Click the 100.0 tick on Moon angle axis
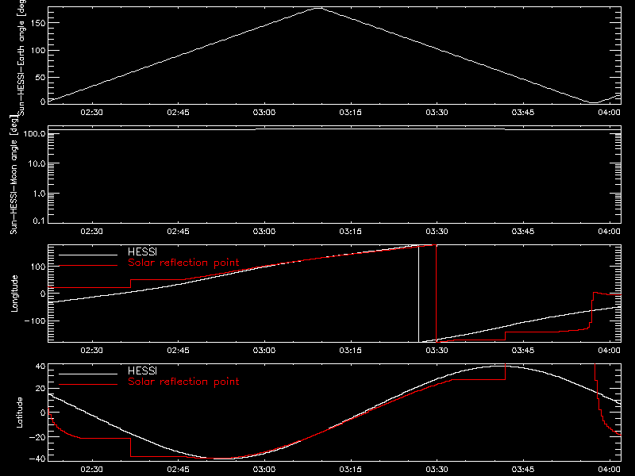Viewport: 635px width, 476px height. pos(34,134)
